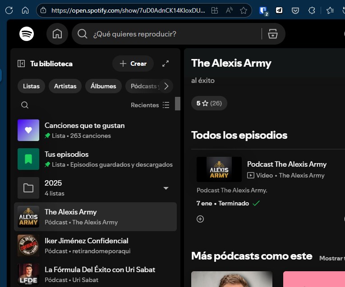Image resolution: width=345 pixels, height=287 pixels.
Task: Refresh the browser page
Action: tap(9, 10)
